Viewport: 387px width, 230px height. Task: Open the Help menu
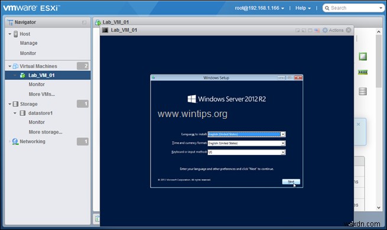tap(303, 8)
